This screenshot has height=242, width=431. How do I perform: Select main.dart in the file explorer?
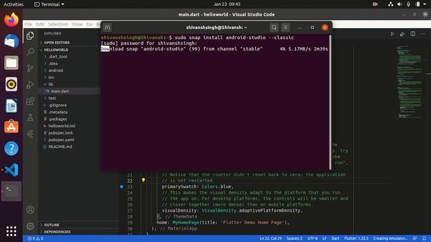pos(60,91)
